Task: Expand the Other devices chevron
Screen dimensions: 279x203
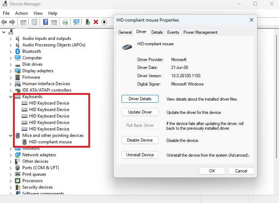Action: coord(11,162)
